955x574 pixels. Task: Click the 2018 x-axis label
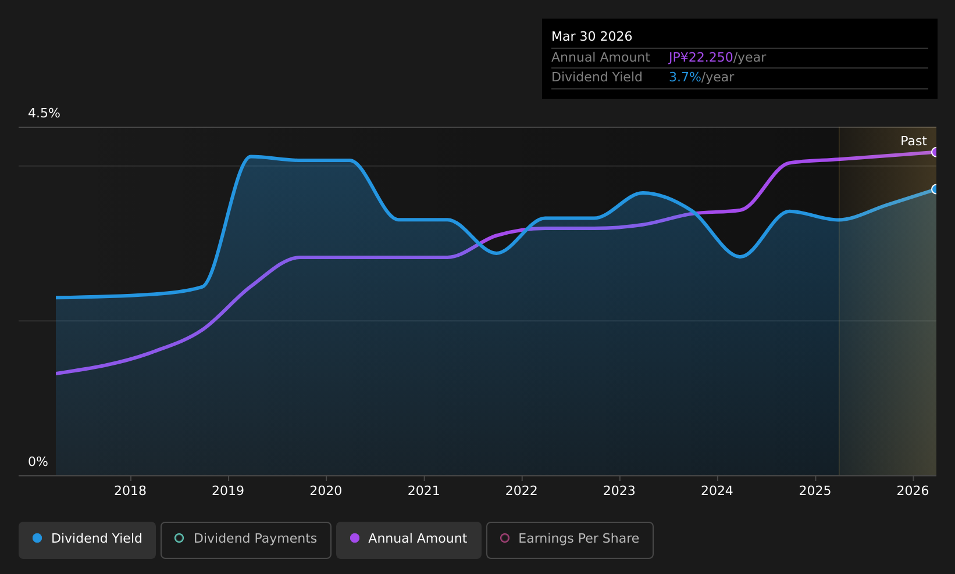coord(130,491)
